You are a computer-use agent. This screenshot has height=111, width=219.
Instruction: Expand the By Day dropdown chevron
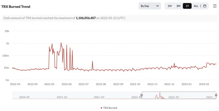(157, 6)
